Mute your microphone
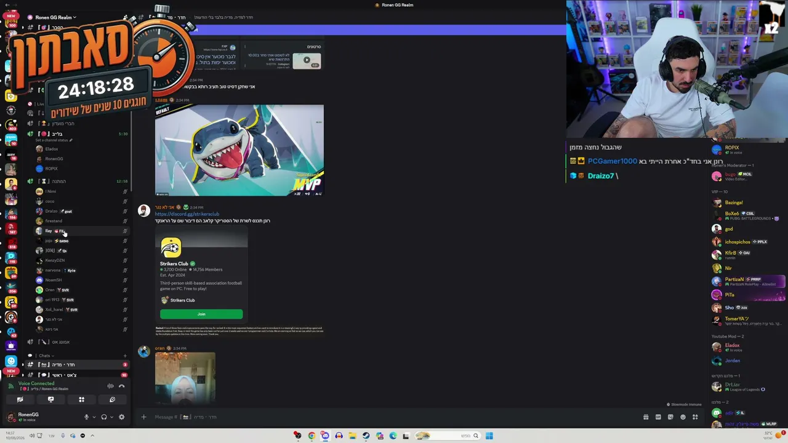This screenshot has width=788, height=443. point(86,417)
